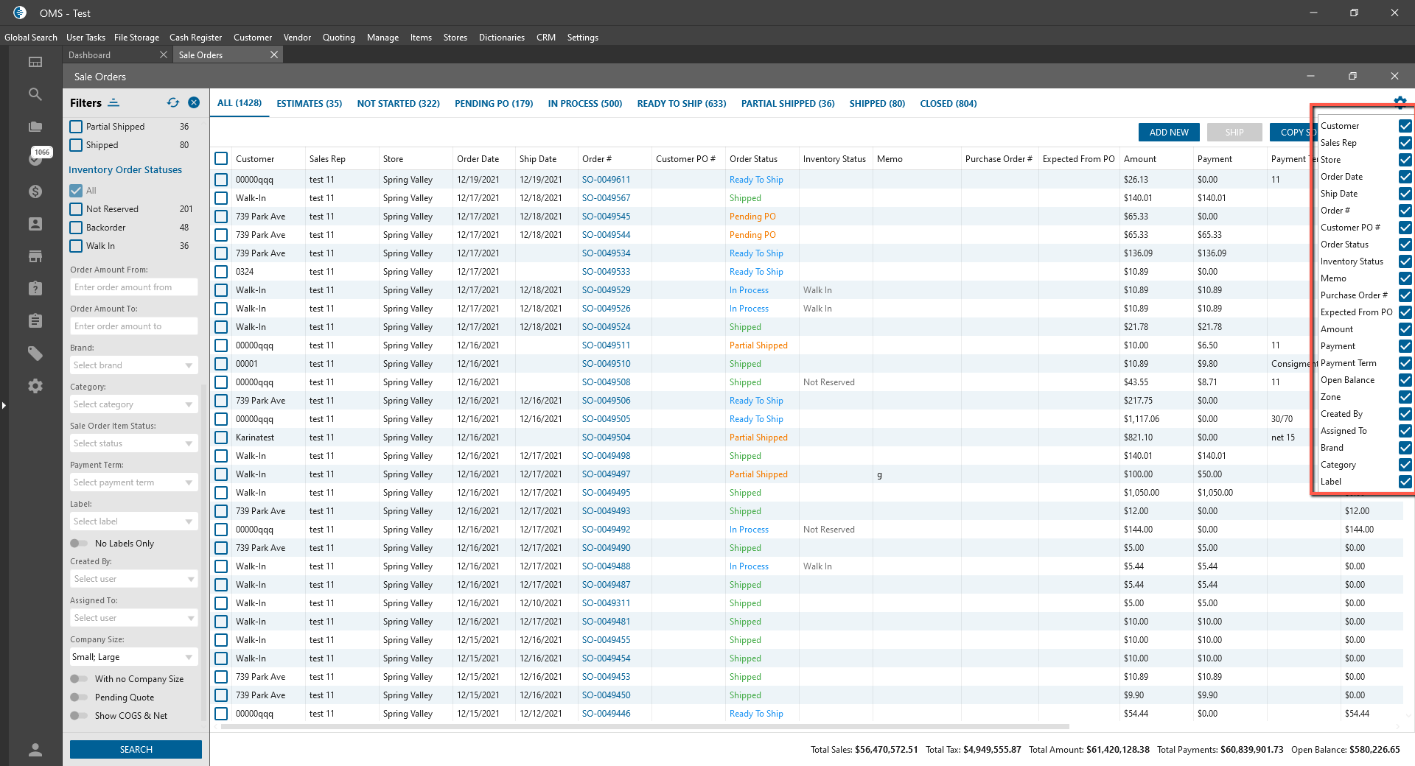Open the Company Size dropdown
Image resolution: width=1415 pixels, height=766 pixels.
pyautogui.click(x=133, y=657)
